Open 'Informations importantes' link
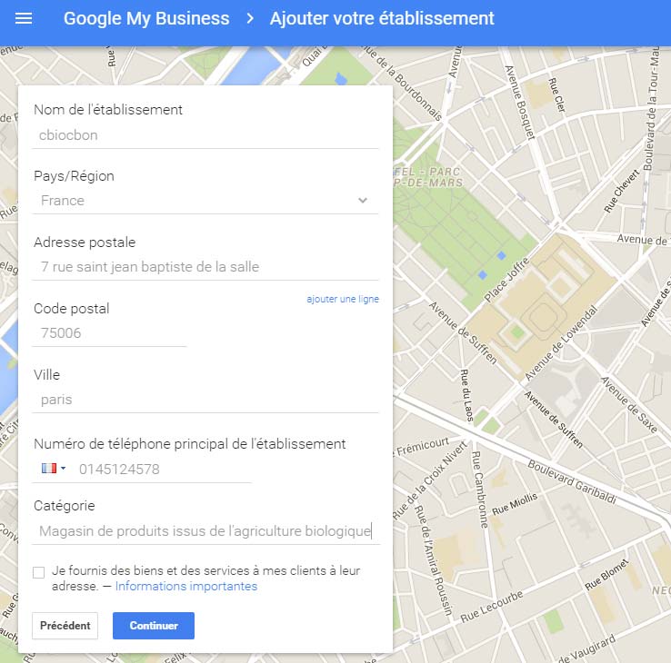The image size is (671, 663). point(186,586)
